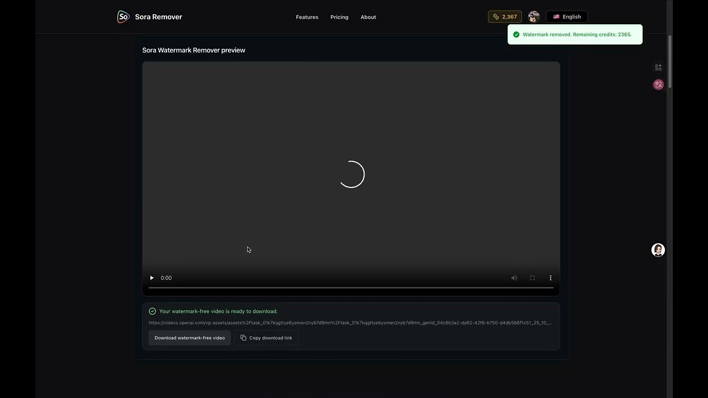
Task: Click 'Your watermark-free video is ready' message
Action: [218, 311]
